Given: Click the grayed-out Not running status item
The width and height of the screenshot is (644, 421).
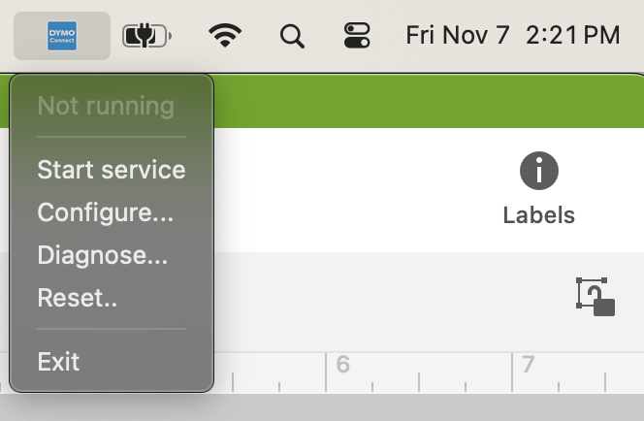Looking at the screenshot, I should [x=105, y=106].
